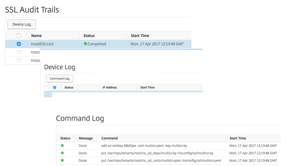Click the Status header in Command Log
Viewport: 287px width, 166px height.
tap(65, 138)
